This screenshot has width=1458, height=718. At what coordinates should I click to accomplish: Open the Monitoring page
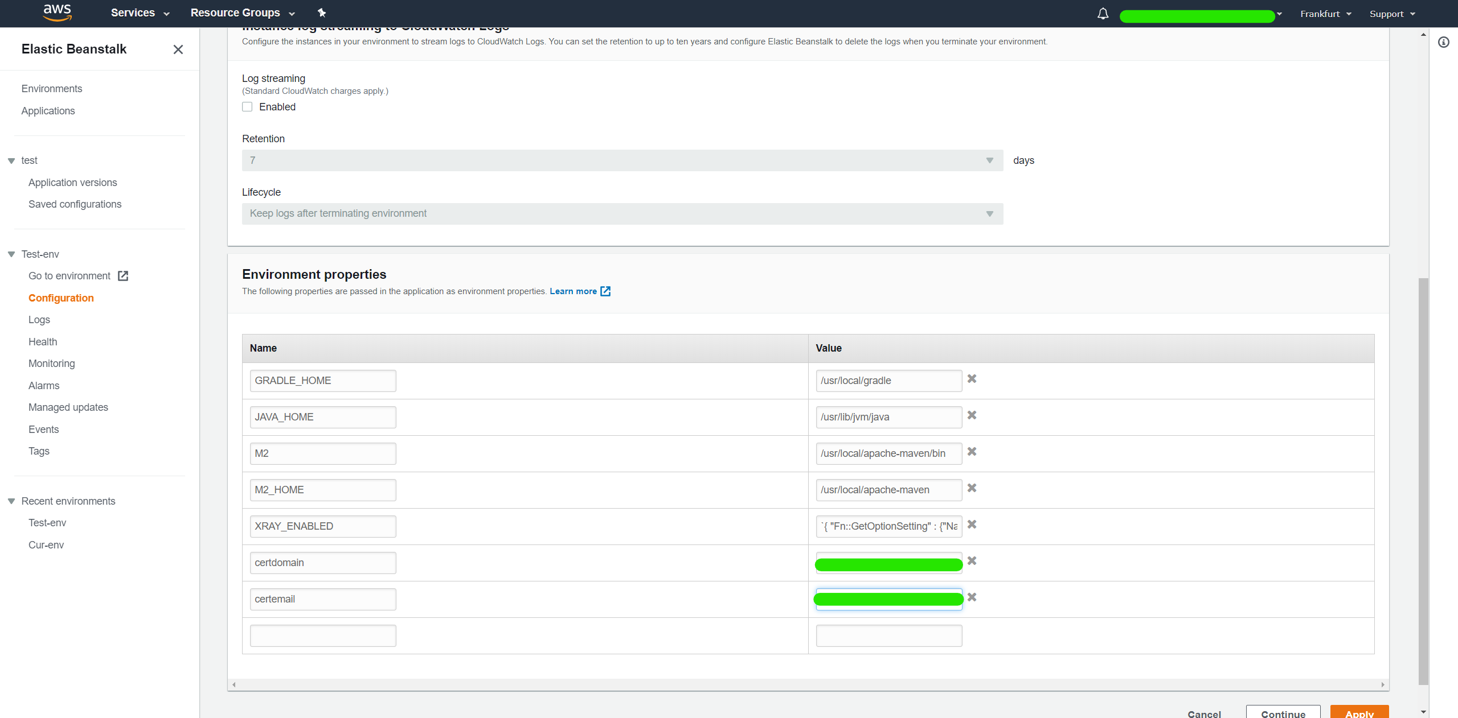pos(52,364)
